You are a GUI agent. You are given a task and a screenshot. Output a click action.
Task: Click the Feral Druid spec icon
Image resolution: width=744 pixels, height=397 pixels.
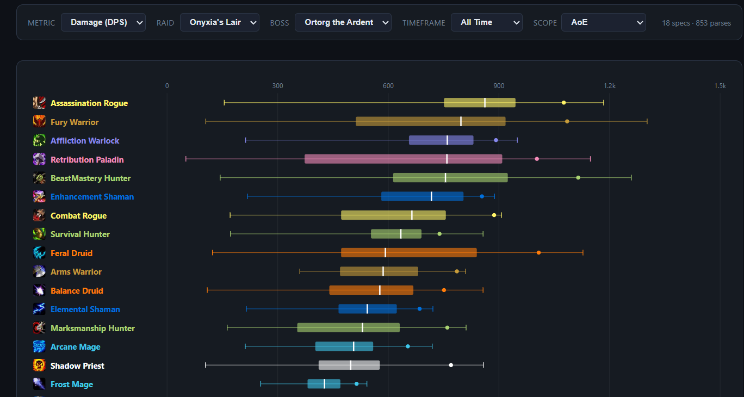click(x=39, y=253)
